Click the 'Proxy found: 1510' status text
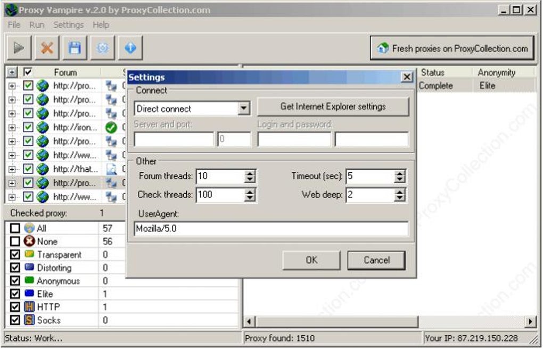543x349 pixels. point(280,338)
